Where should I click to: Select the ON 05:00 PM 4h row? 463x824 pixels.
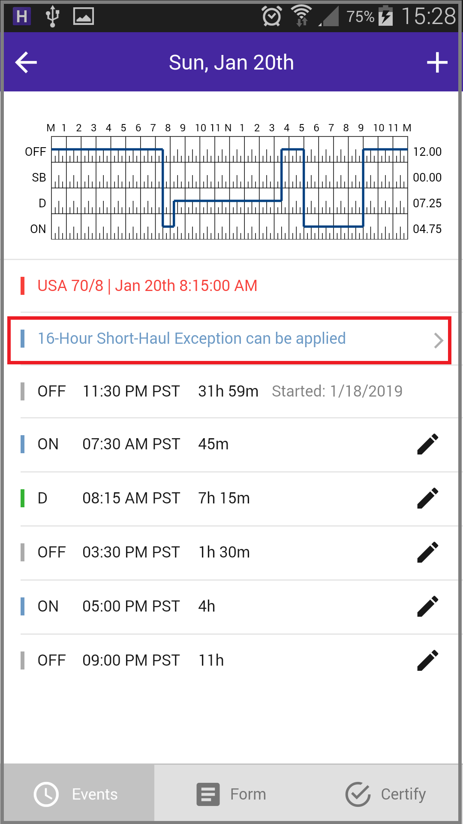(240, 606)
